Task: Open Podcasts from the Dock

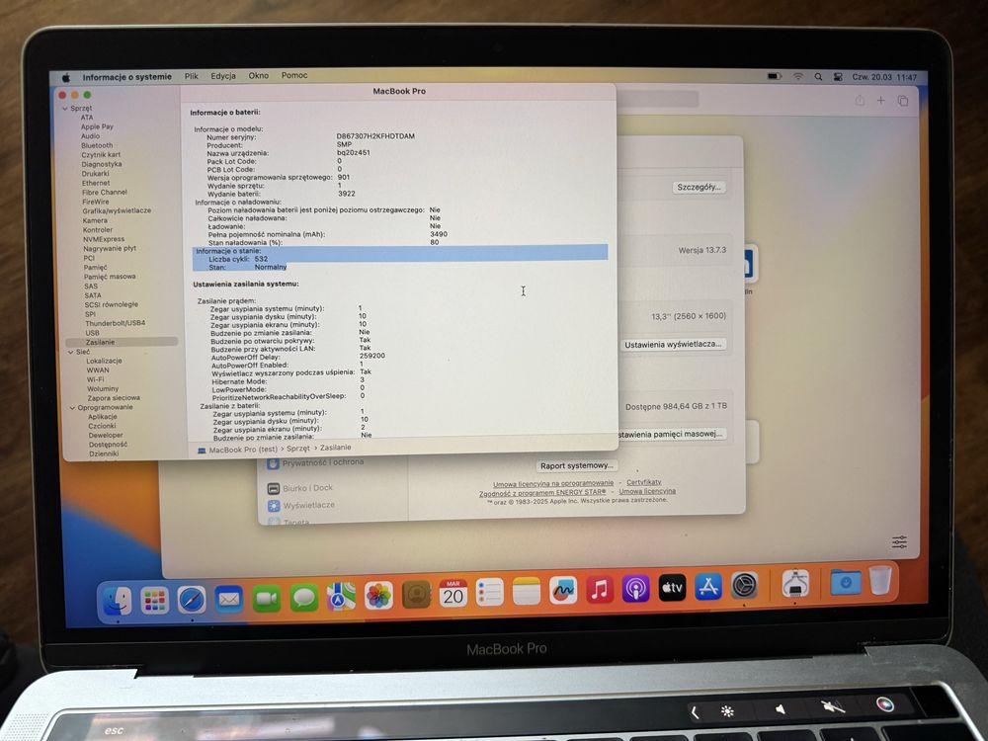Action: pyautogui.click(x=635, y=589)
